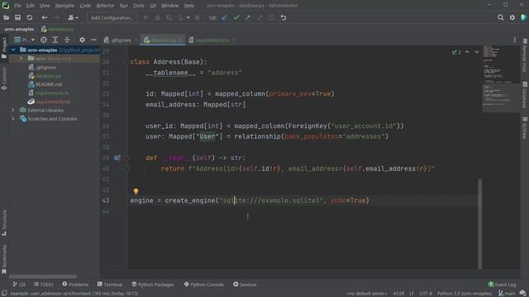Open the user profile dropdown in toolbar
Viewport: 529px width, 297px height.
[73, 17]
